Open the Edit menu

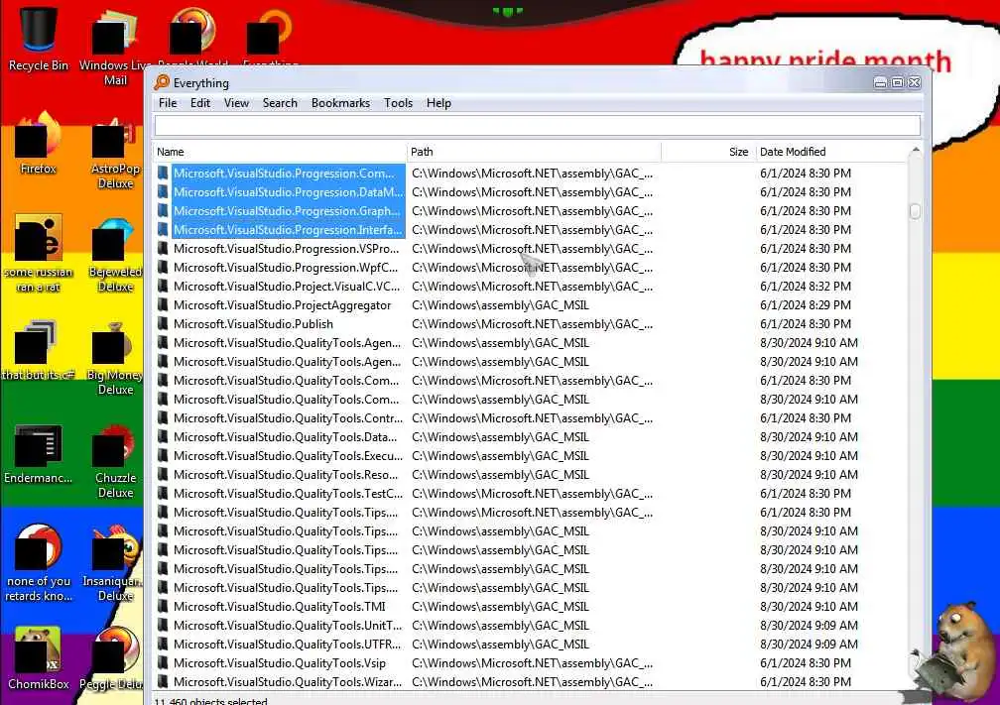[200, 103]
